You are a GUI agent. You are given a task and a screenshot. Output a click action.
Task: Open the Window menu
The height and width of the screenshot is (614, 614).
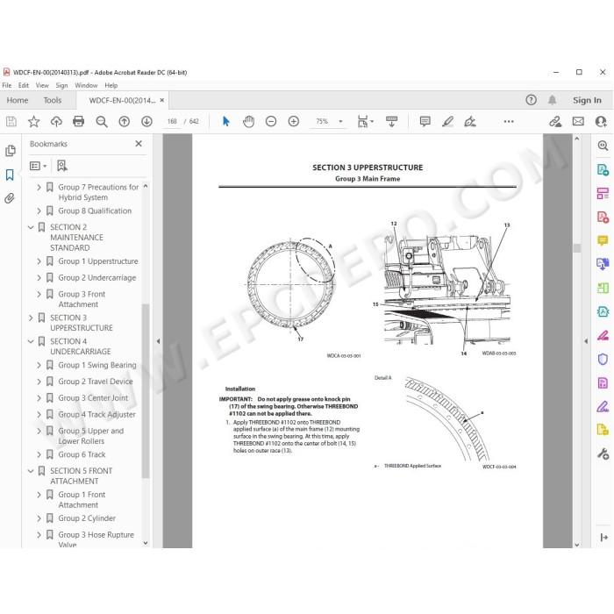(x=86, y=85)
